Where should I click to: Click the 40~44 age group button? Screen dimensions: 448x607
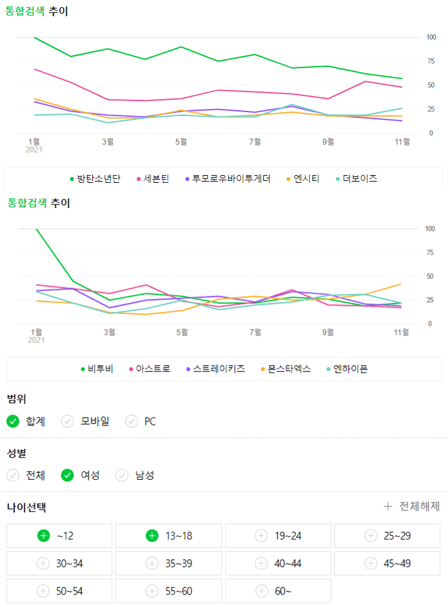[x=278, y=564]
